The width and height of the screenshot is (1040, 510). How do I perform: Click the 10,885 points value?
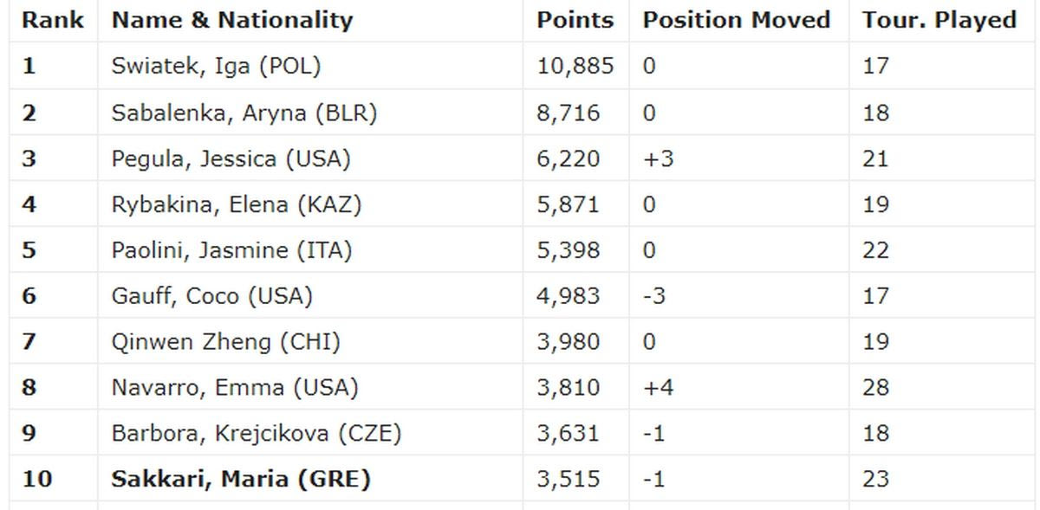[x=575, y=66]
